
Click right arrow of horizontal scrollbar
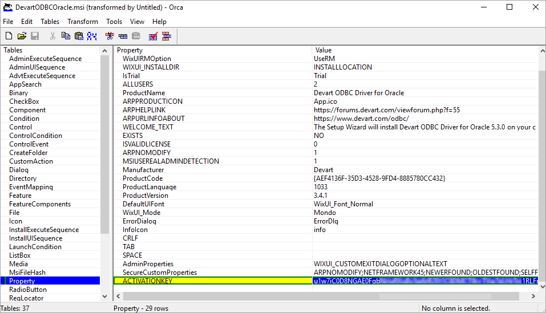pyautogui.click(x=533, y=296)
